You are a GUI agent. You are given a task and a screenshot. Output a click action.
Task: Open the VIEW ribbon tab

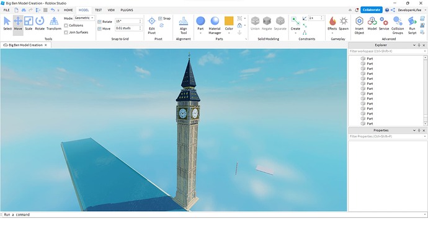pyautogui.click(x=111, y=10)
